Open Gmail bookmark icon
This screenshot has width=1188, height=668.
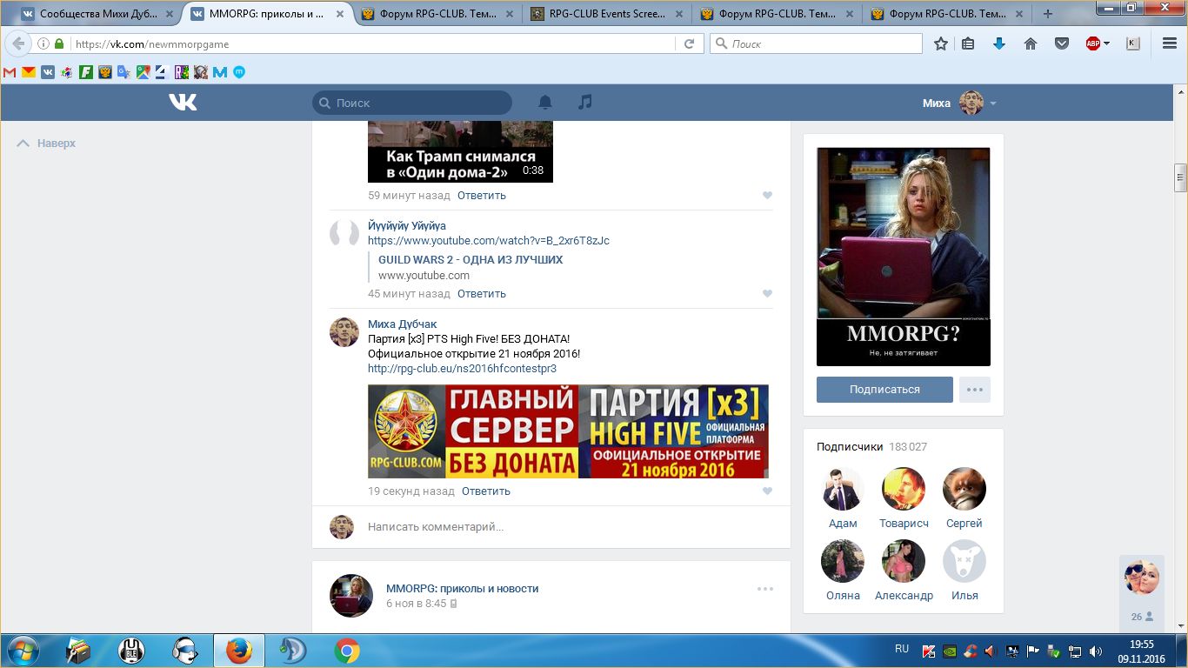(x=10, y=73)
